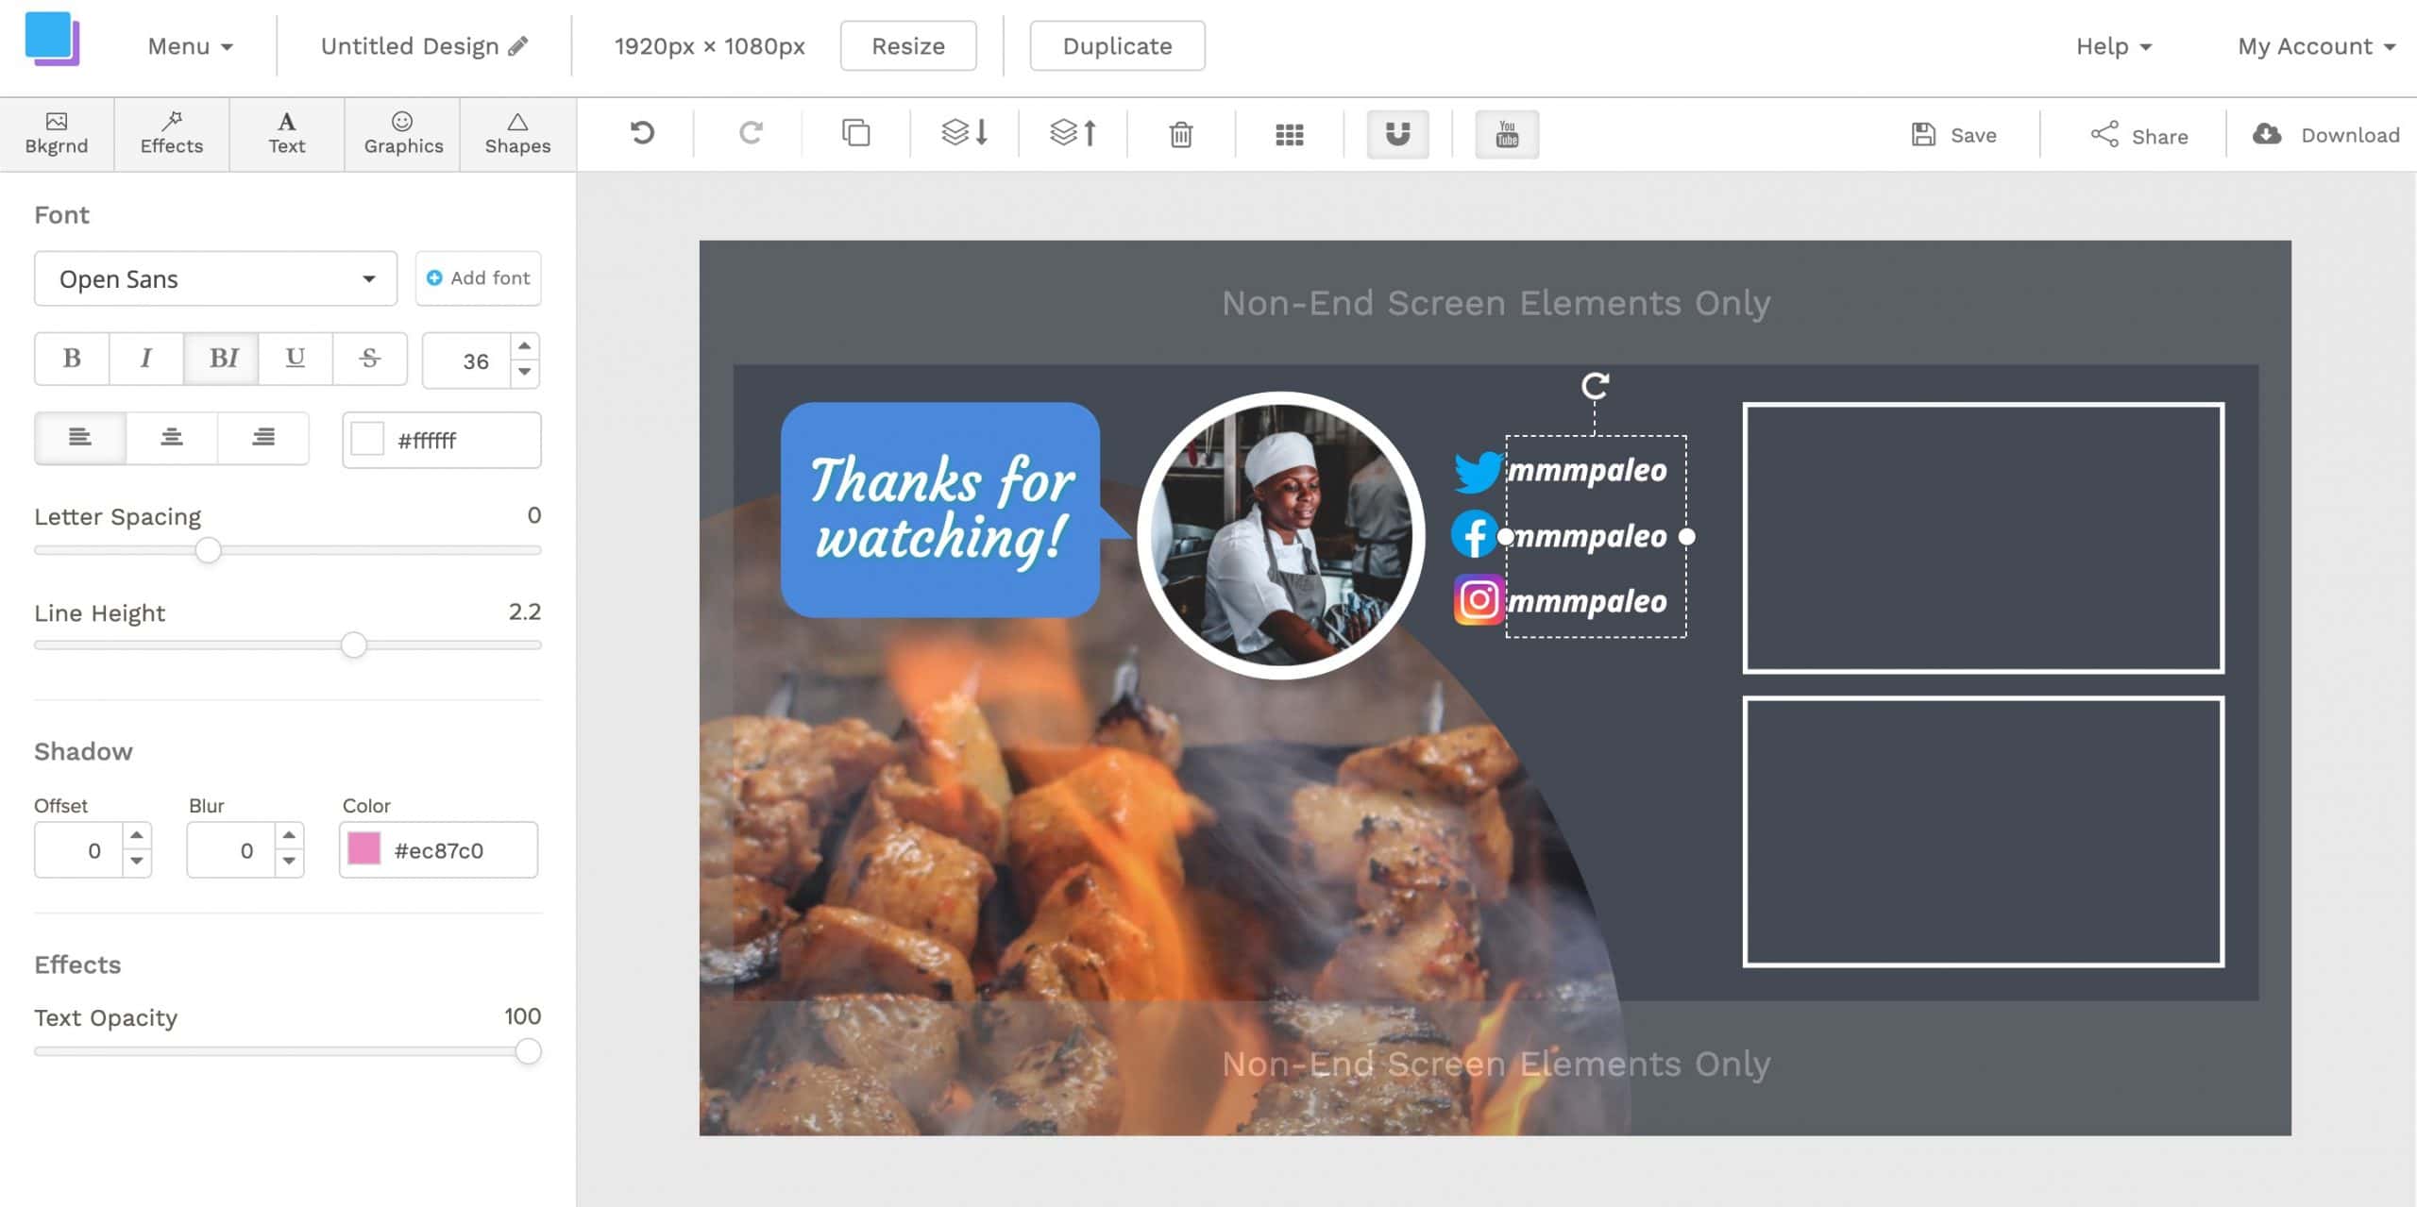The width and height of the screenshot is (2417, 1207).
Task: Toggle underline formatting
Action: click(296, 359)
